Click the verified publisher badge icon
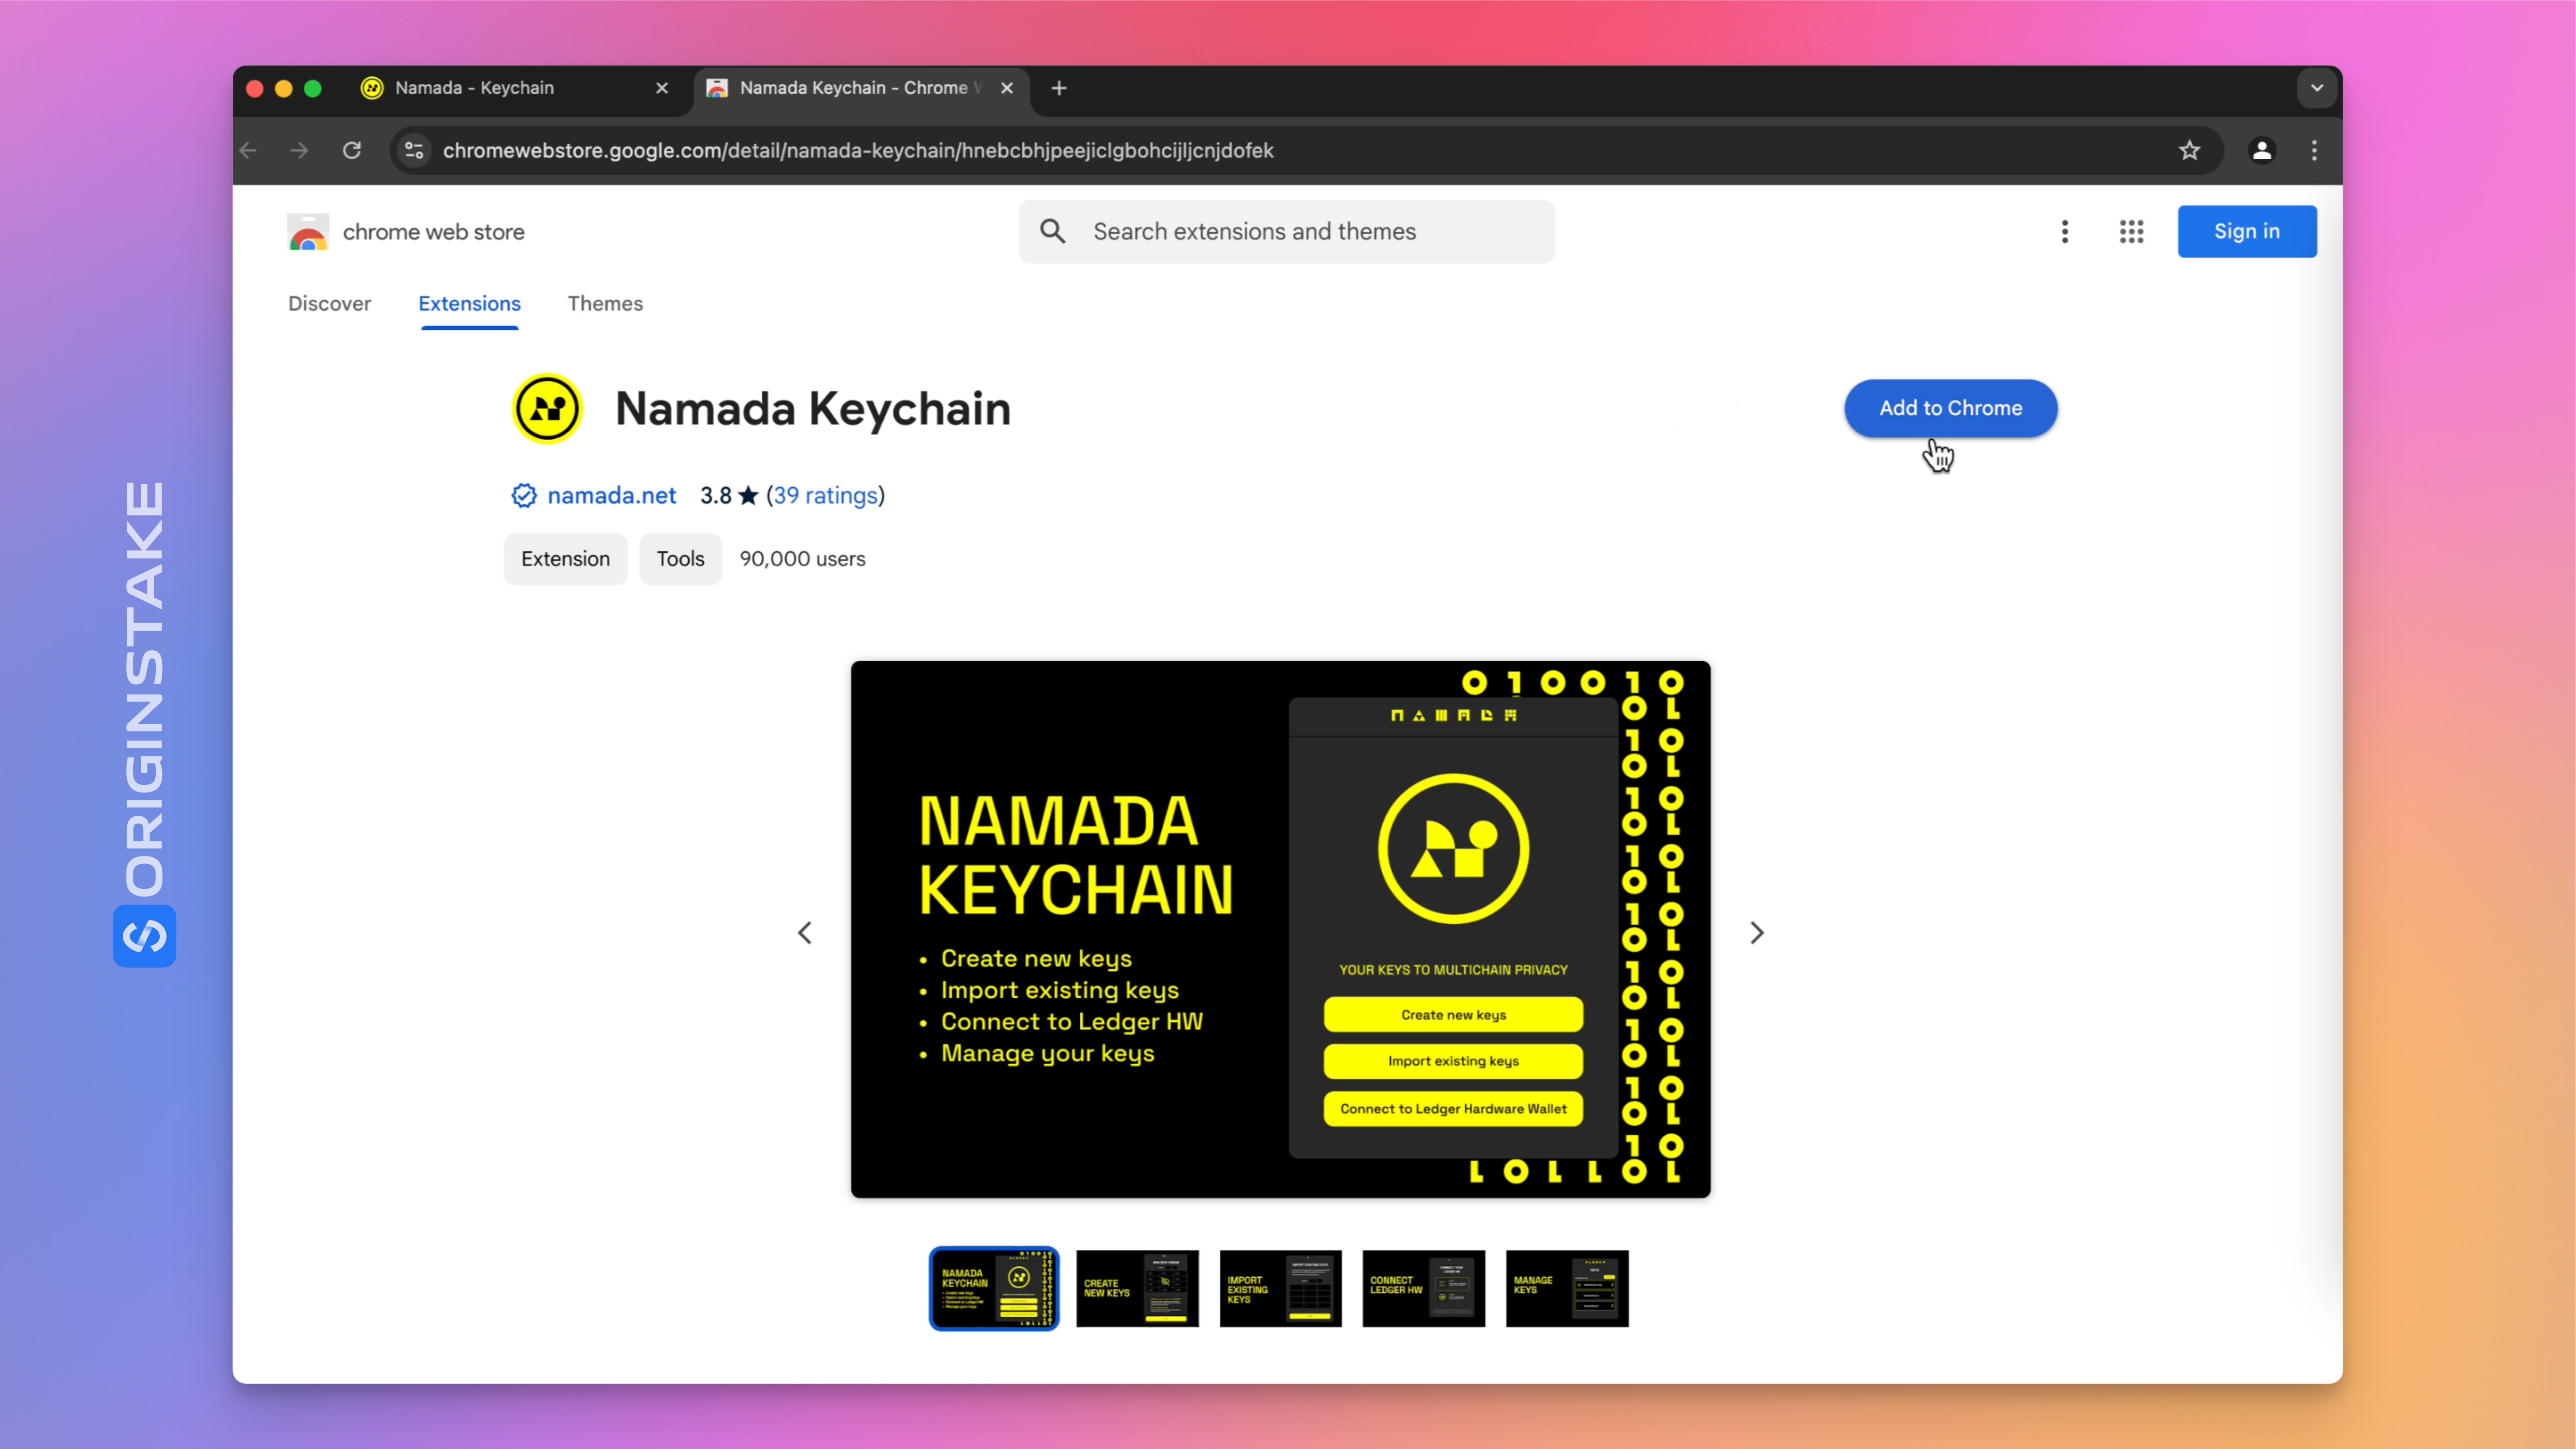The width and height of the screenshot is (2576, 1449). [x=523, y=496]
